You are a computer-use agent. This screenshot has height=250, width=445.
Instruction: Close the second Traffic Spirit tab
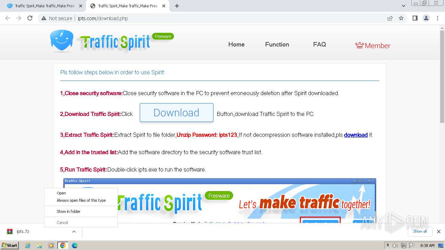[x=164, y=6]
